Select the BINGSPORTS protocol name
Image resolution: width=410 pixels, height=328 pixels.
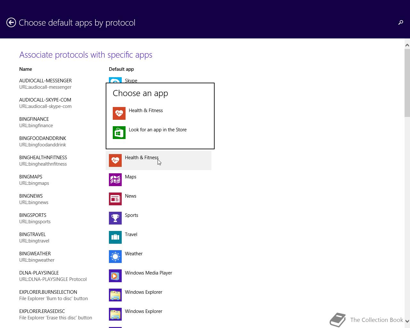point(33,215)
